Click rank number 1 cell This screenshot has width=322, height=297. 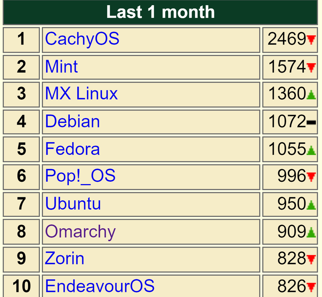(21, 40)
